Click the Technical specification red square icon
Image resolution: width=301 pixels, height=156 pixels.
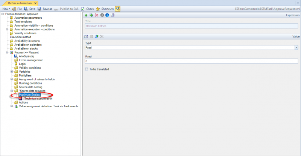[21, 98]
